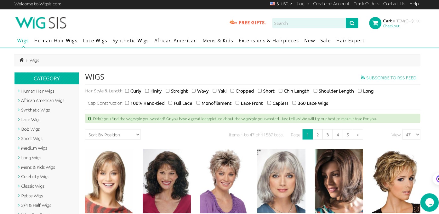This screenshot has height=214, width=439.
Task: Open the Sort By Position dropdown
Action: pyautogui.click(x=113, y=135)
